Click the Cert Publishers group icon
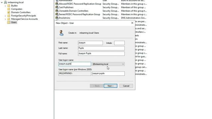212x119 pixels. (57, 7)
